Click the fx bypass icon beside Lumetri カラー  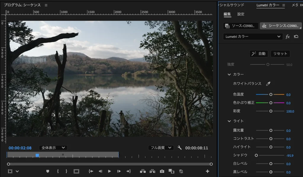pos(288,37)
